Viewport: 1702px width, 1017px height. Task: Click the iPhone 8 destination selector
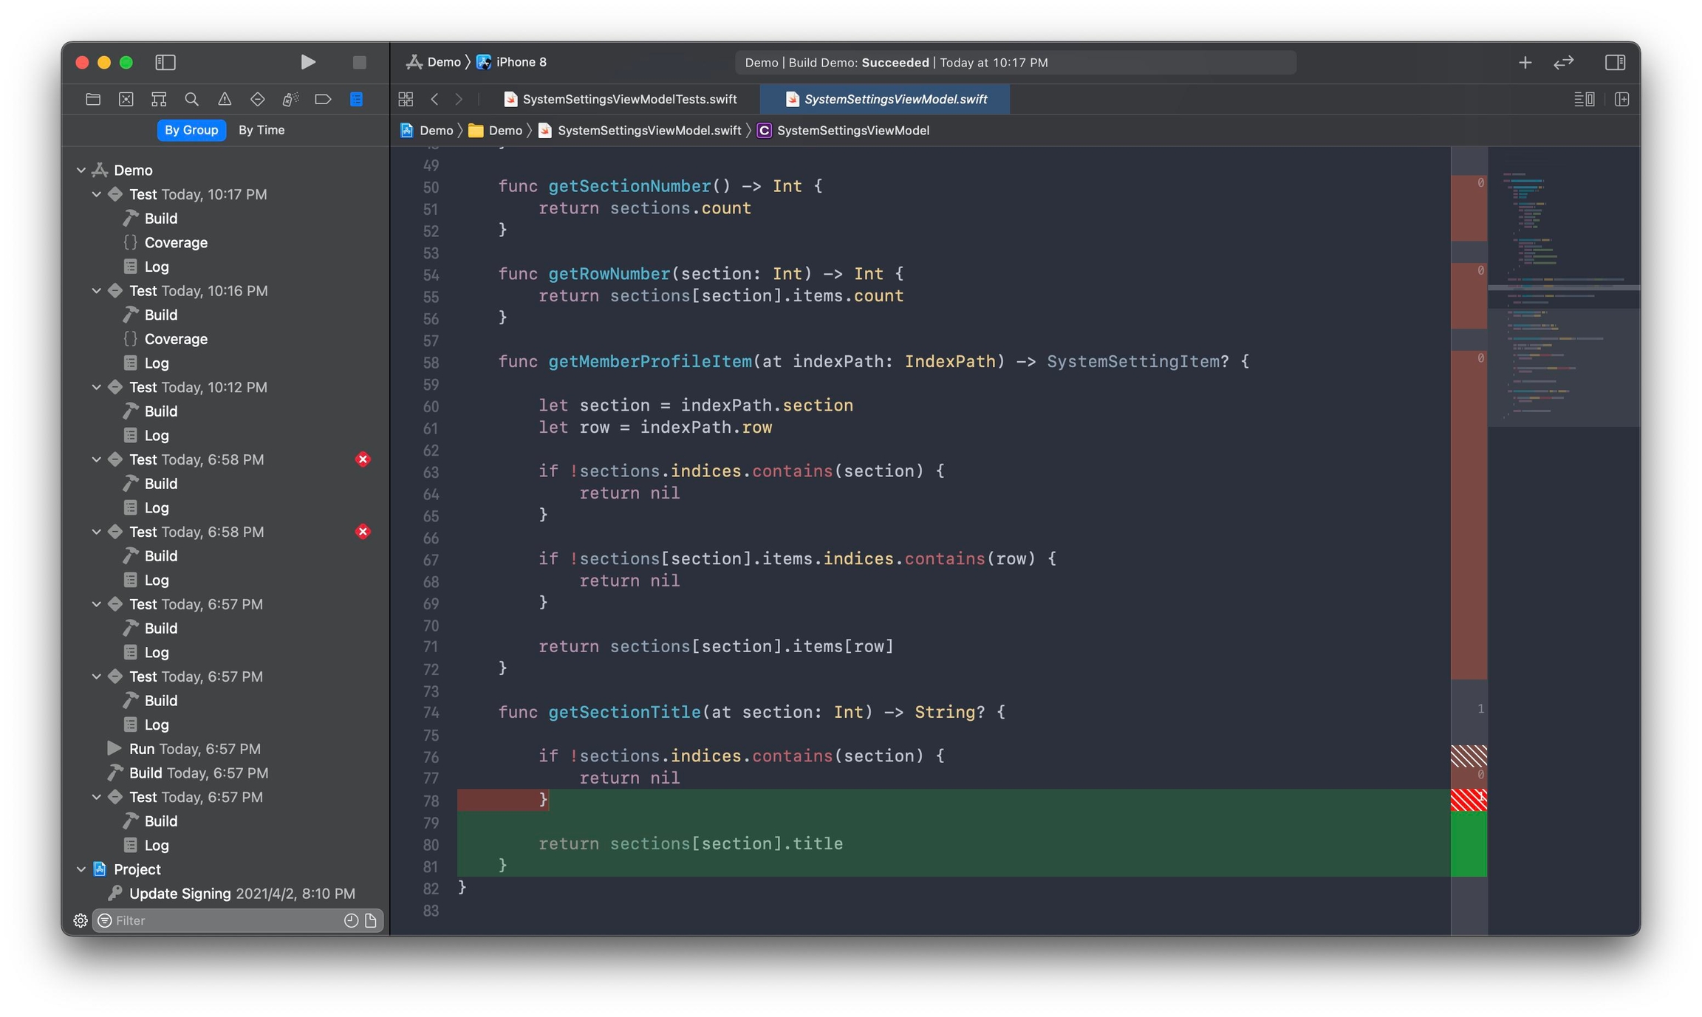coord(520,62)
